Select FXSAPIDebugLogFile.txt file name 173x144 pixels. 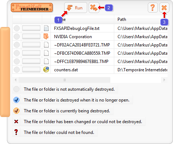pyautogui.click(x=77, y=28)
